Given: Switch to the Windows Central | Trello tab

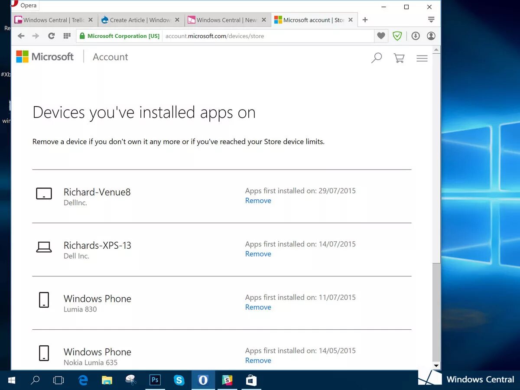Looking at the screenshot, I should 50,19.
